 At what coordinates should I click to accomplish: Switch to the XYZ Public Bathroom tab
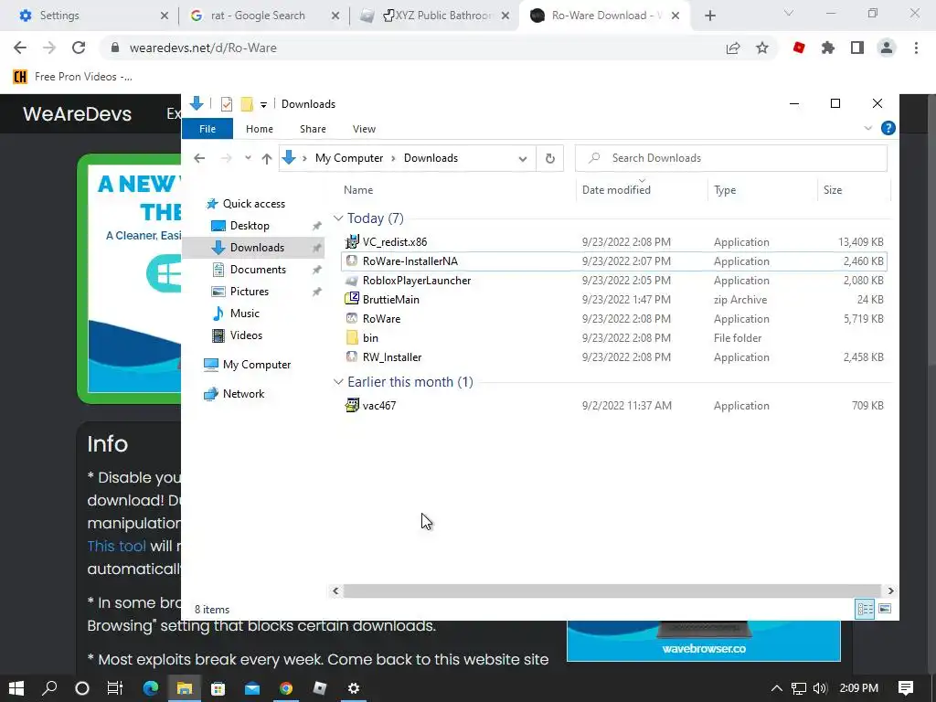435,16
